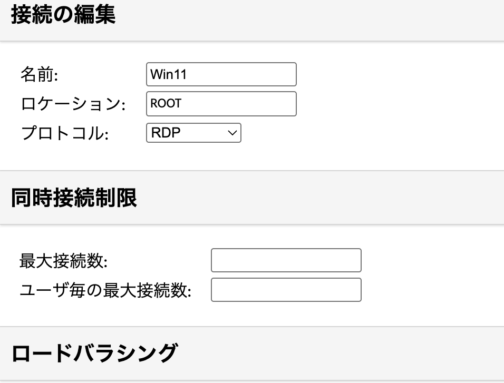Click the RDP text in the protocol selector

click(x=166, y=133)
